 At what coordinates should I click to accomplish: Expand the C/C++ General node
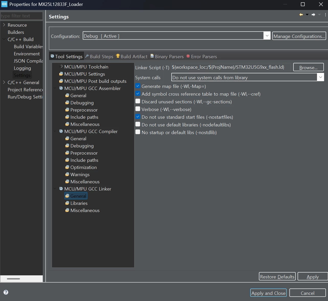(x=4, y=82)
